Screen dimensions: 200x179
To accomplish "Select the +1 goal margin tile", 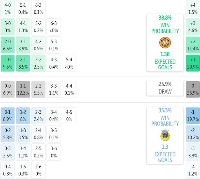I will (x=193, y=63).
